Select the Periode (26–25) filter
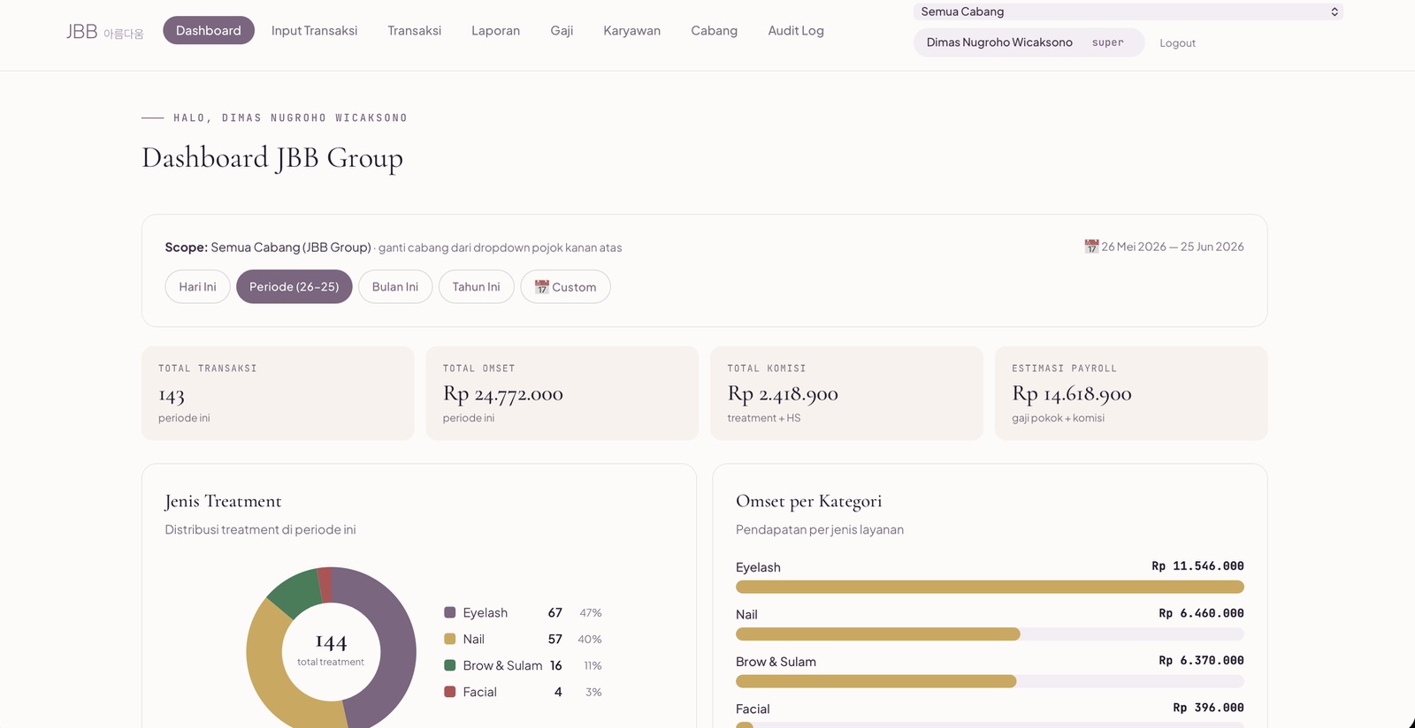This screenshot has width=1415, height=728. pos(294,287)
